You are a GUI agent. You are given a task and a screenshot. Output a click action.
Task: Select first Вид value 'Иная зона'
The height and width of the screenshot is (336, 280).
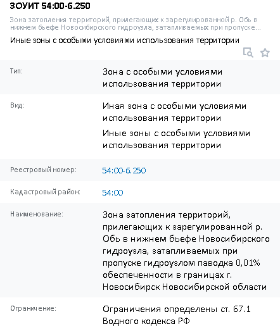pos(174,112)
